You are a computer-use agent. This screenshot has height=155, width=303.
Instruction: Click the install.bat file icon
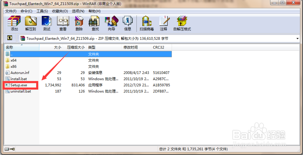click(8, 79)
